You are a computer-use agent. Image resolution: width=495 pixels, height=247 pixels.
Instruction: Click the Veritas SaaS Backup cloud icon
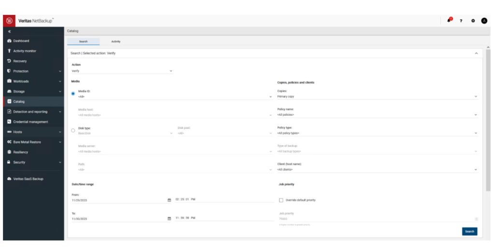click(x=9, y=178)
